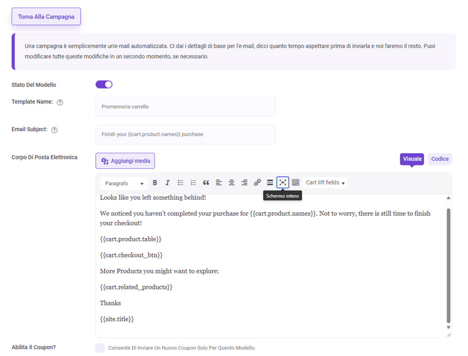Toggle bold formatting in the editor toolbar
The image size is (468, 356).
pos(154,183)
